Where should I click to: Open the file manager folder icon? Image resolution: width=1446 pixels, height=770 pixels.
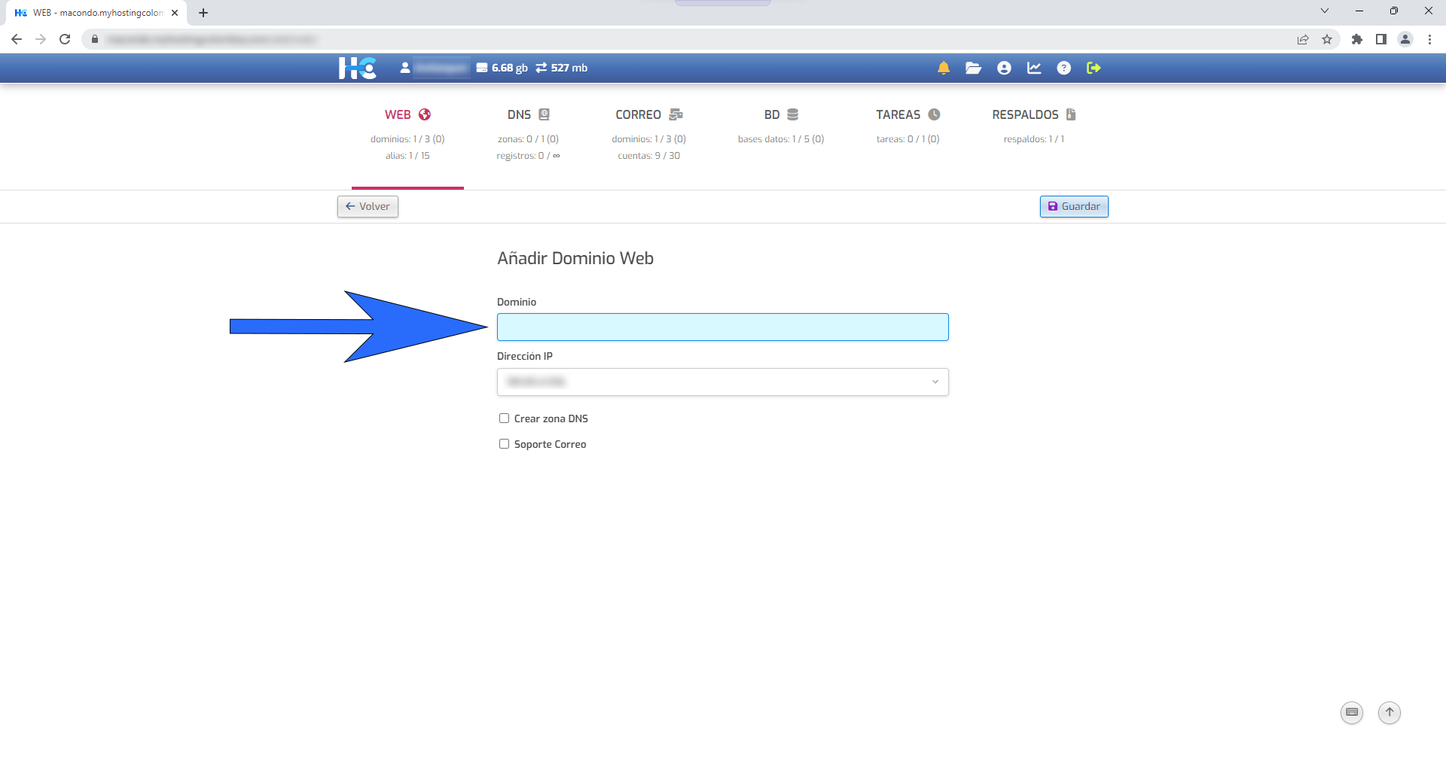pos(974,68)
